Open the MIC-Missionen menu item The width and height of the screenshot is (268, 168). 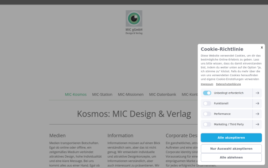[130, 95]
